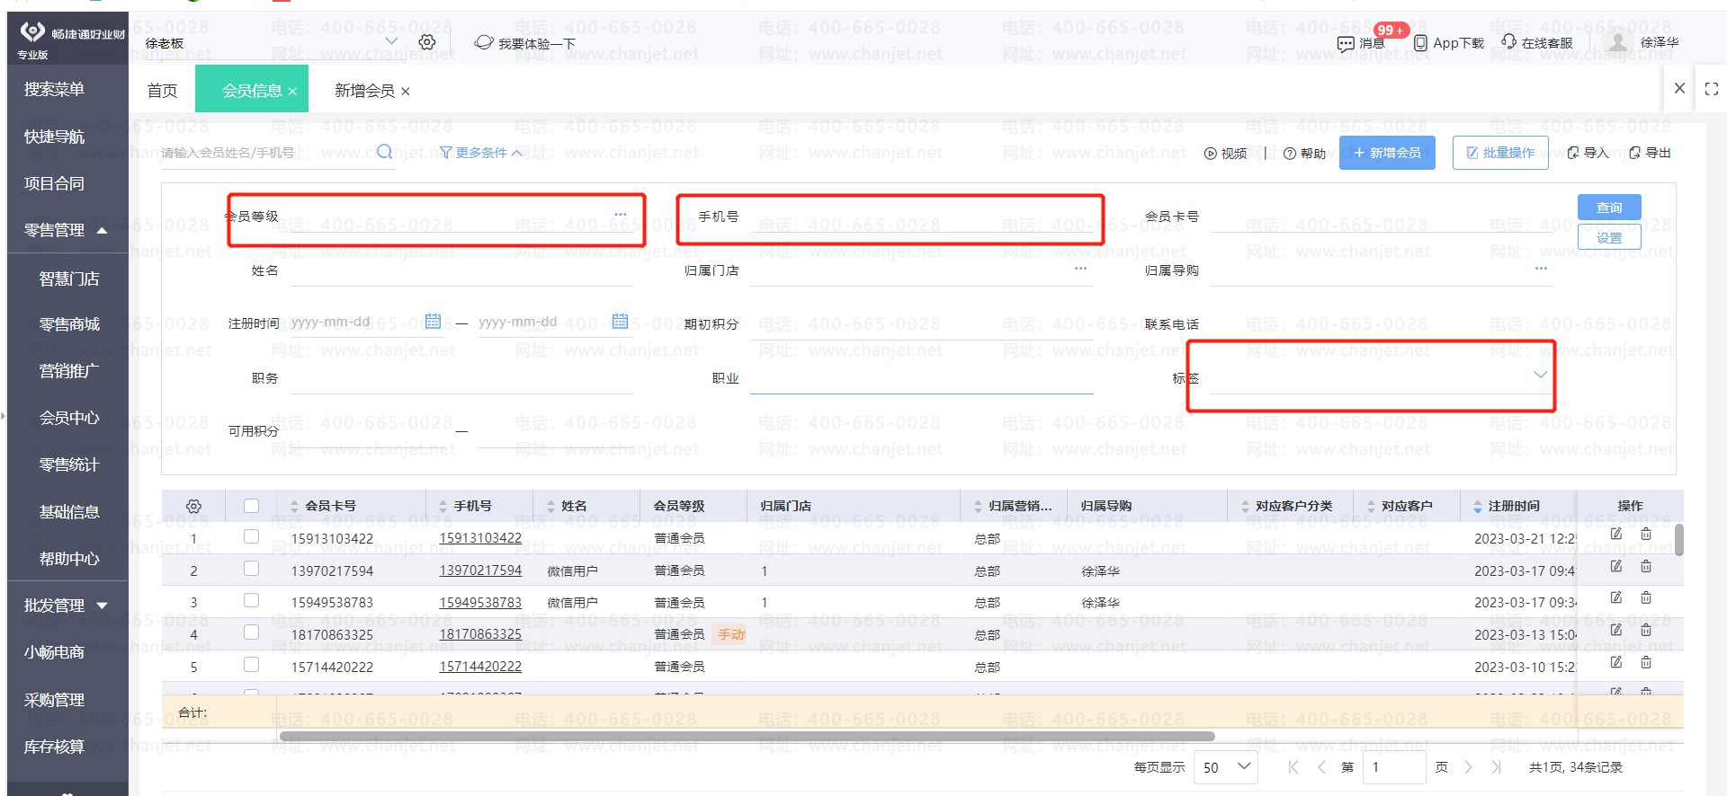Open phone link 13970217594
Viewport: 1727px width, 796px height.
coord(480,570)
